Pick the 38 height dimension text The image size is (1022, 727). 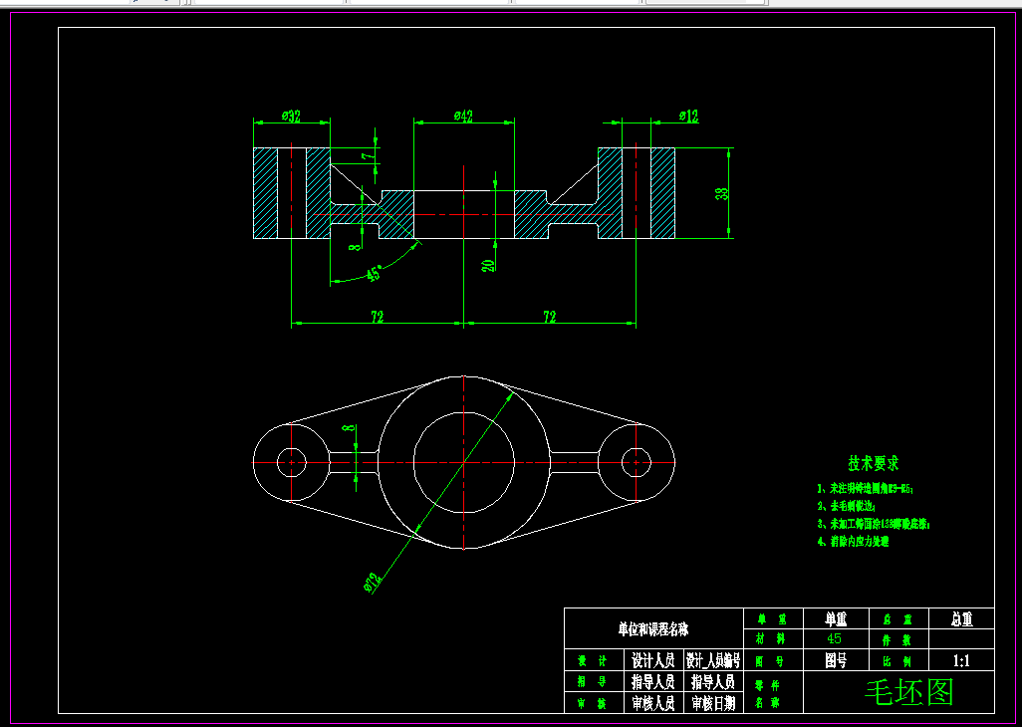[x=721, y=193]
